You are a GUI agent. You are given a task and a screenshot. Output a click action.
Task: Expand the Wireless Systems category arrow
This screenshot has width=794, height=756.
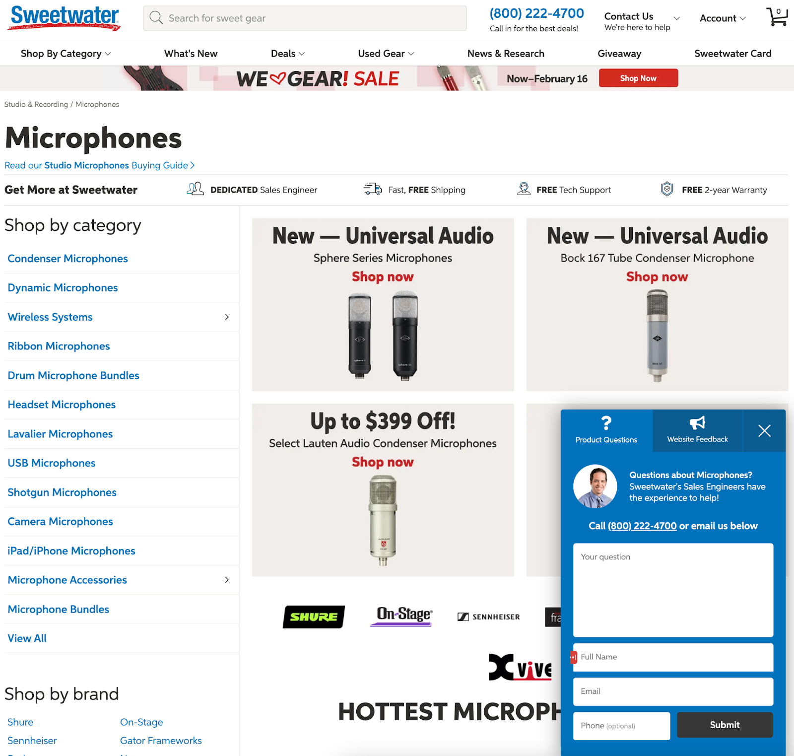point(227,317)
